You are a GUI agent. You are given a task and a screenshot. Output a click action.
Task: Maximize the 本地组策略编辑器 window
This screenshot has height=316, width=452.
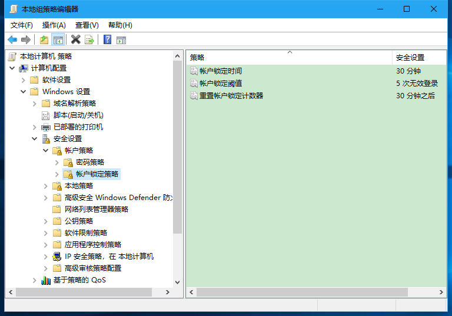click(x=407, y=9)
